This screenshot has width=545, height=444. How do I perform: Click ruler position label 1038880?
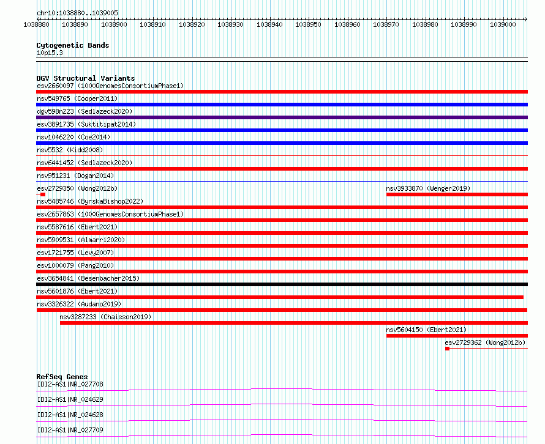point(36,24)
